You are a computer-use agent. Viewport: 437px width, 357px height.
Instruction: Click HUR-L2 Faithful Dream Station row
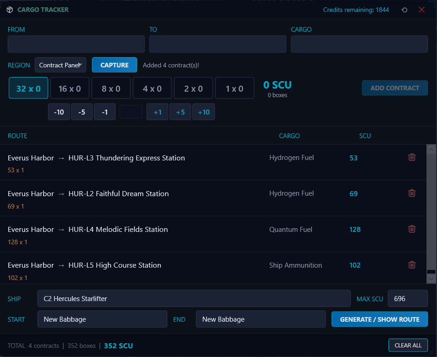click(213, 198)
